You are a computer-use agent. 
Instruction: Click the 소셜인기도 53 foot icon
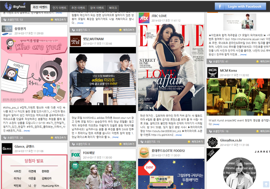5,20
